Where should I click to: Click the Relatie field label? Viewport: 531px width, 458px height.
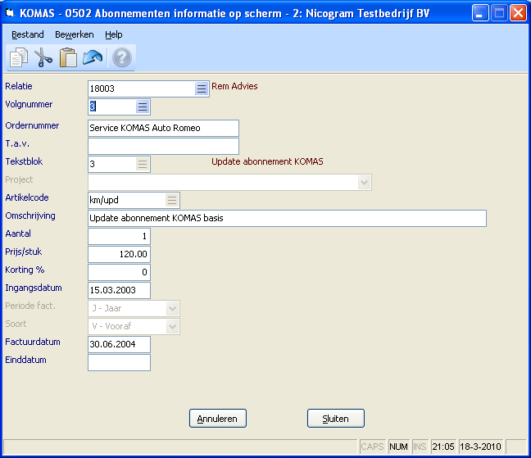[x=19, y=86]
